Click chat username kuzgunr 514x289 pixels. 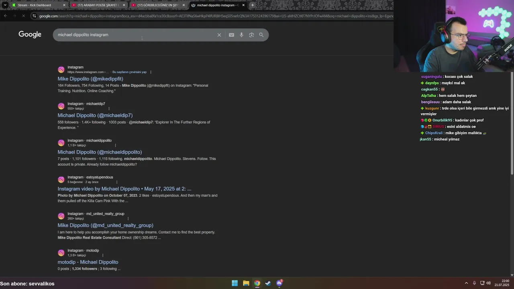pyautogui.click(x=432, y=108)
